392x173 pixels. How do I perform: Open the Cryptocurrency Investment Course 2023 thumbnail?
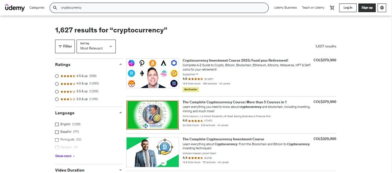[x=152, y=73]
